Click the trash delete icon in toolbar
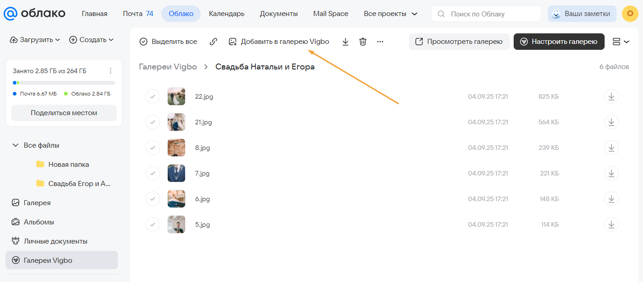Image resolution: width=643 pixels, height=282 pixels. coord(363,42)
